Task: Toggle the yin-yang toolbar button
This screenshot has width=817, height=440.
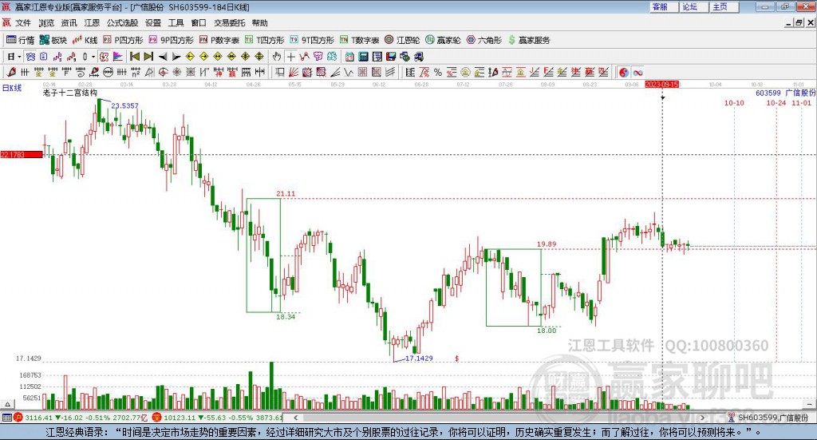Action: 624,73
